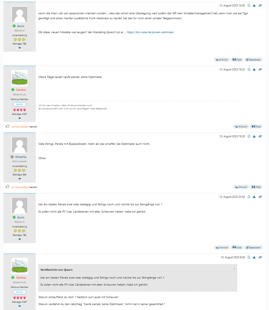Like OliverSo's post with thumbs-up icon

click(x=8, y=187)
